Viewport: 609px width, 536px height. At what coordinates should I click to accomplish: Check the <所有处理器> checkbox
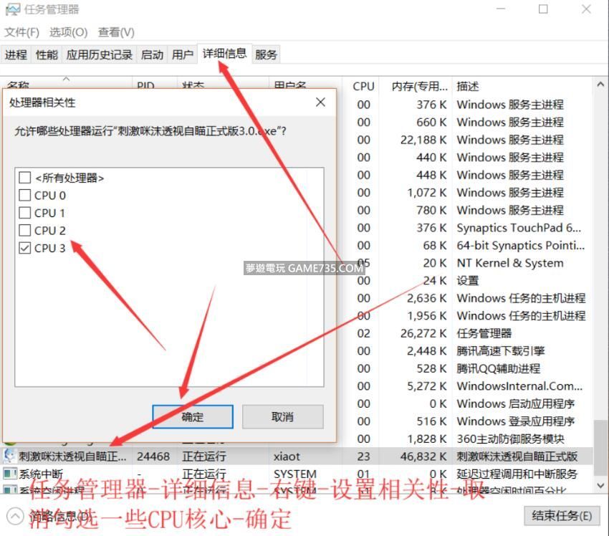point(25,178)
